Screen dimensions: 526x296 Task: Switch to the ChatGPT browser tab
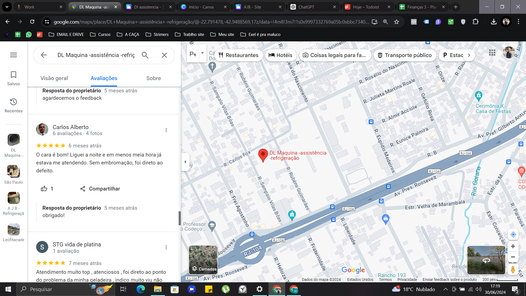point(313,7)
